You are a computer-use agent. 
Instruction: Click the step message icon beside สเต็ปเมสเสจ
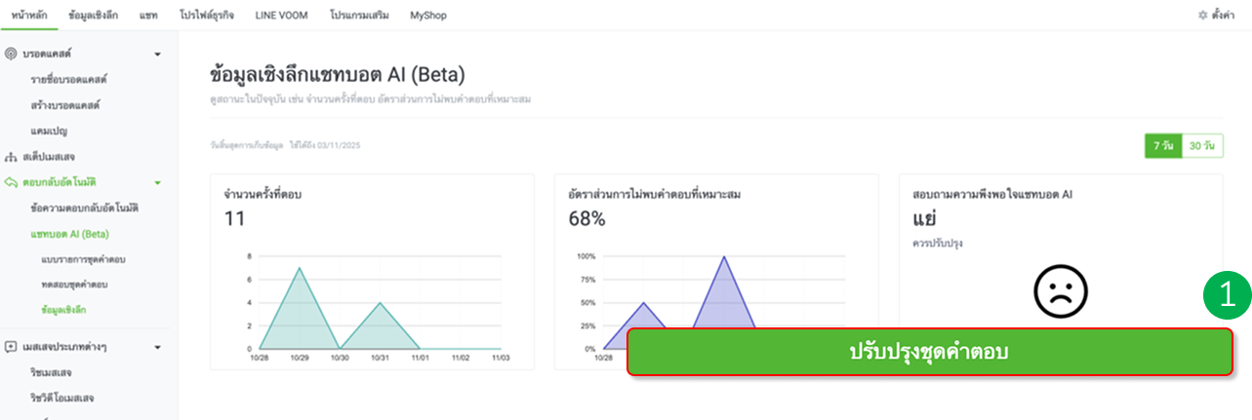pyautogui.click(x=10, y=156)
